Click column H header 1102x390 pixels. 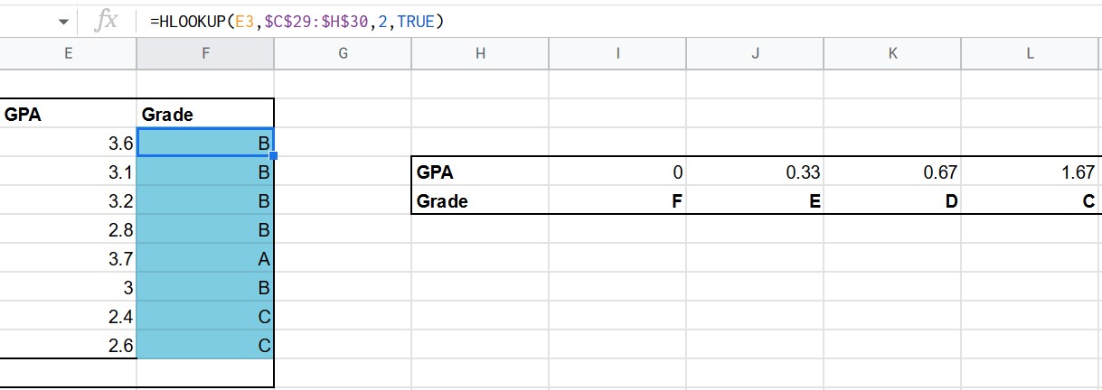point(480,53)
